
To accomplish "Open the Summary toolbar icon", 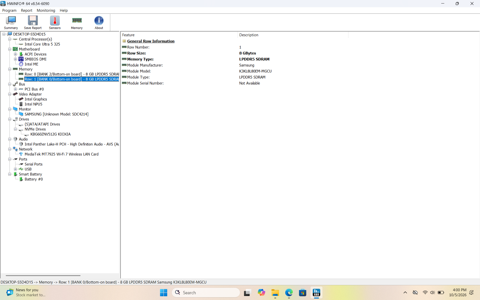I will pos(11,22).
